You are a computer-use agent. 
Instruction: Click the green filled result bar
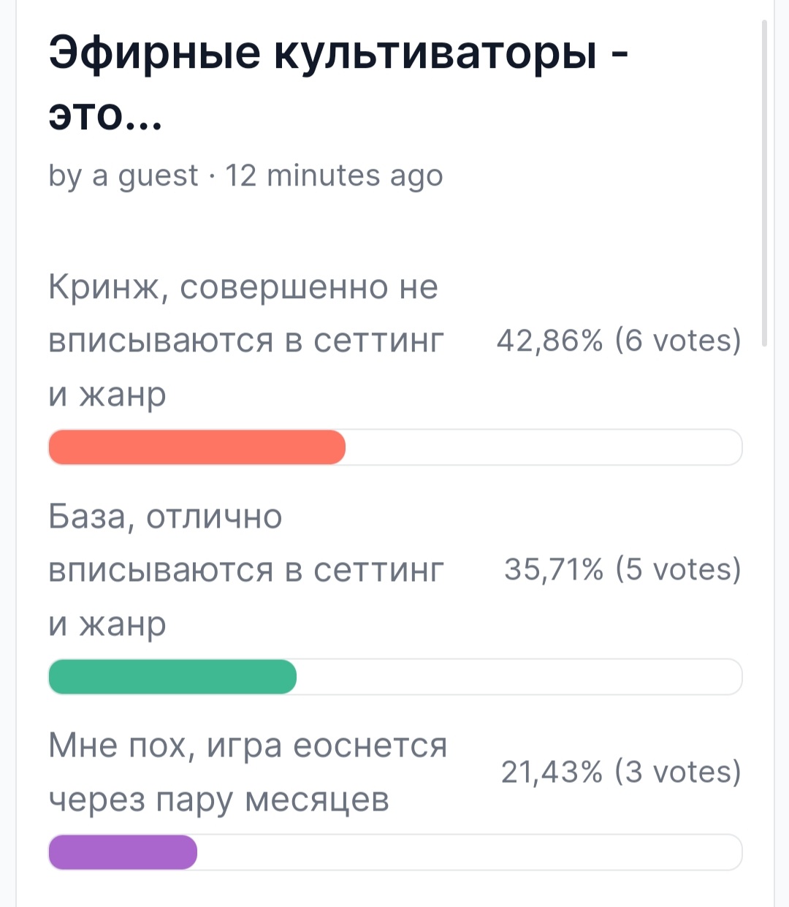tap(172, 677)
